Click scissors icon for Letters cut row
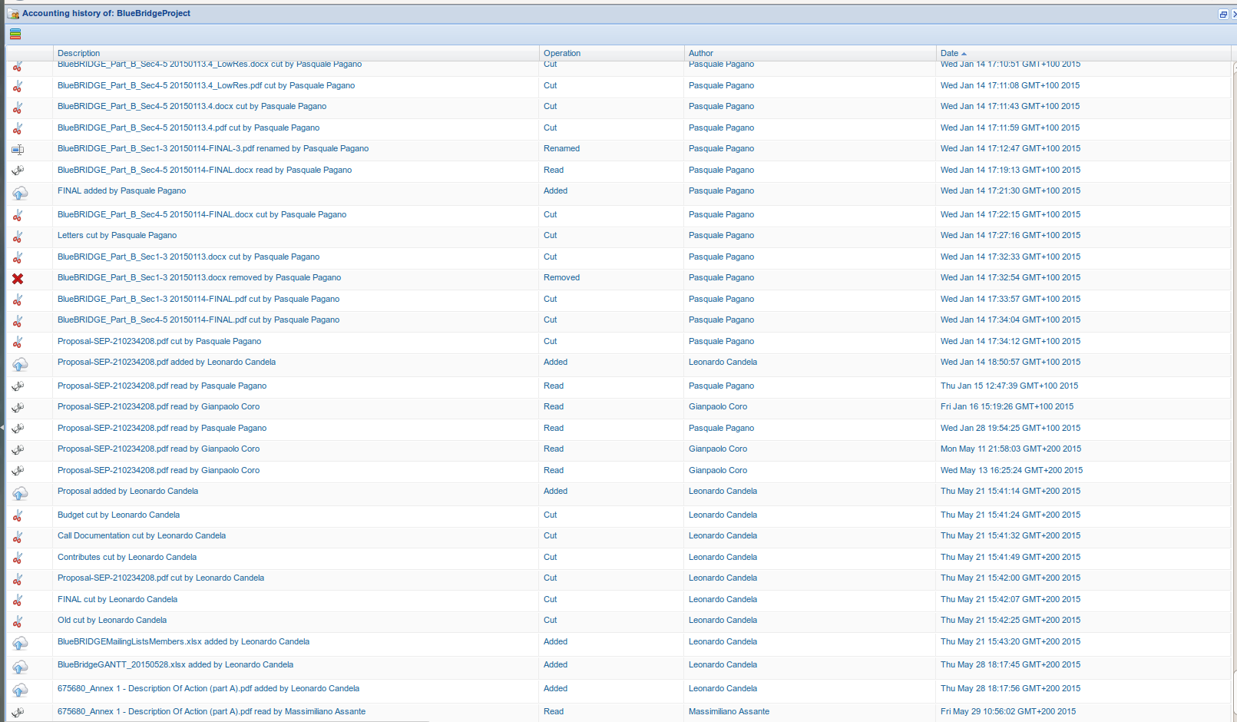 pyautogui.click(x=18, y=237)
